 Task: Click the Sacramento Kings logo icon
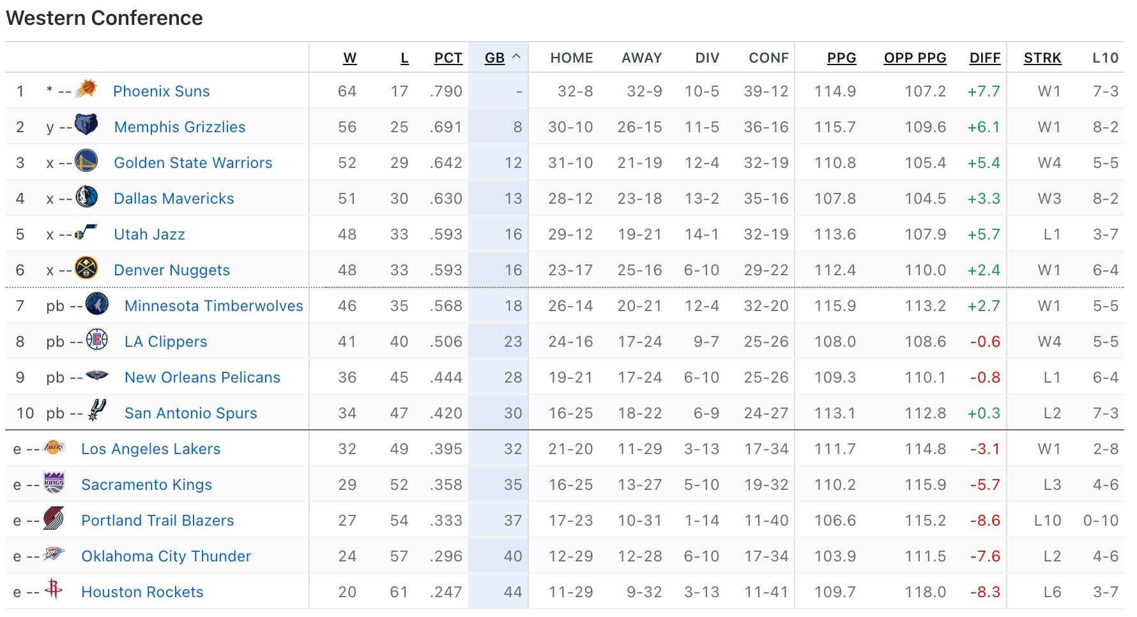(x=54, y=482)
